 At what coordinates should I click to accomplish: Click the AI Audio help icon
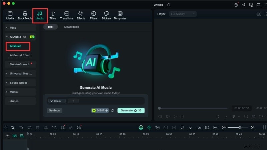click(x=24, y=37)
